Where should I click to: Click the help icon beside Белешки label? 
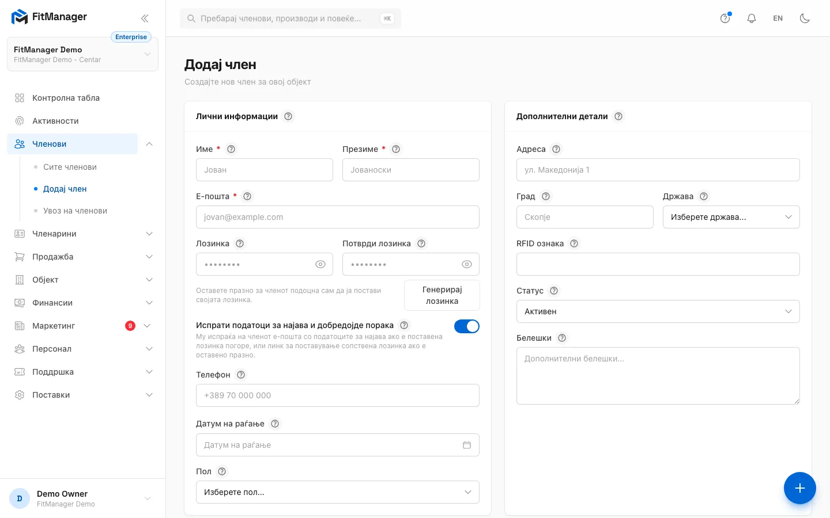[562, 338]
